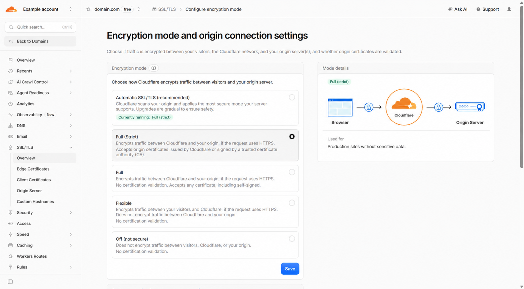
Task: Click the Configure encryption mode breadcrumb
Action: [213, 9]
